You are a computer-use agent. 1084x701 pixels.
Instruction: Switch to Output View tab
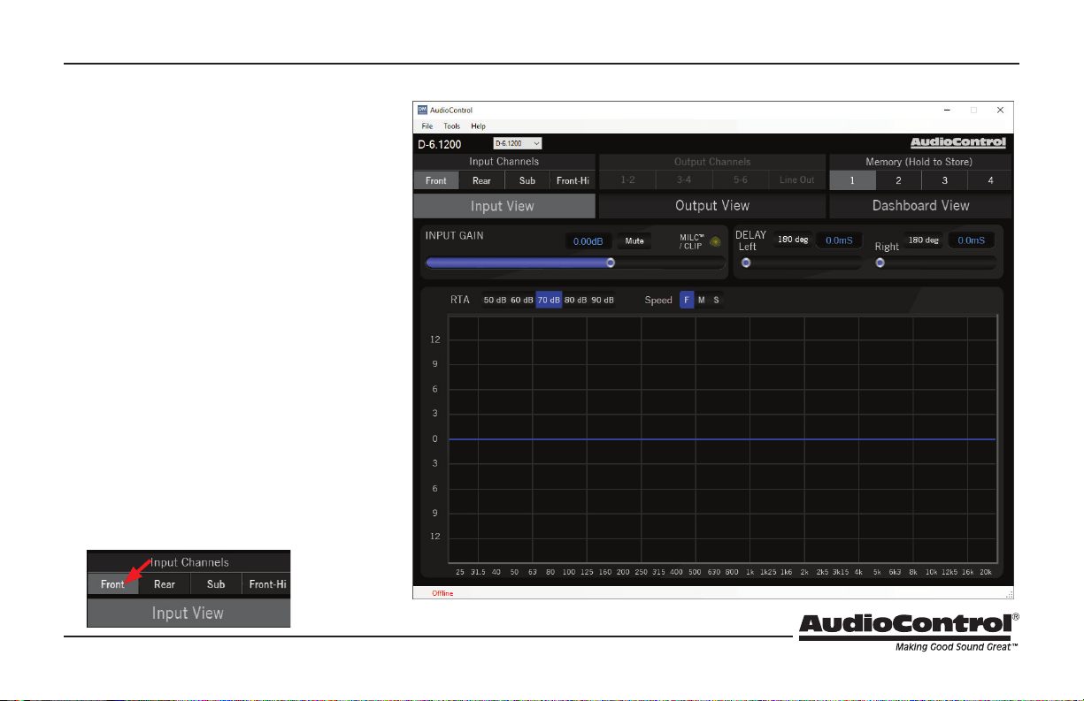coord(712,206)
